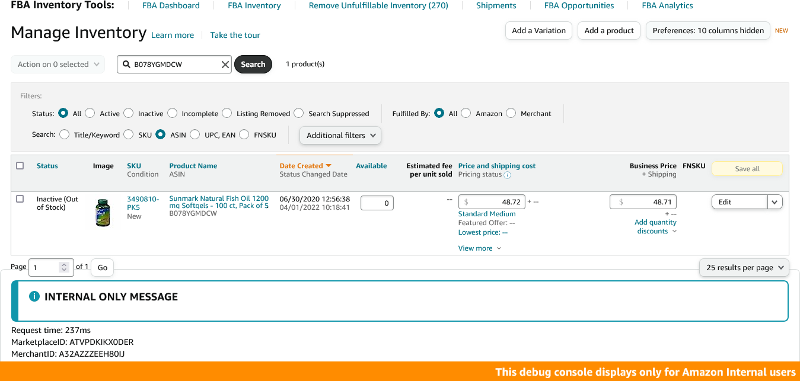Tick the checkbox for SKU 3490810-PK5 row

click(20, 199)
